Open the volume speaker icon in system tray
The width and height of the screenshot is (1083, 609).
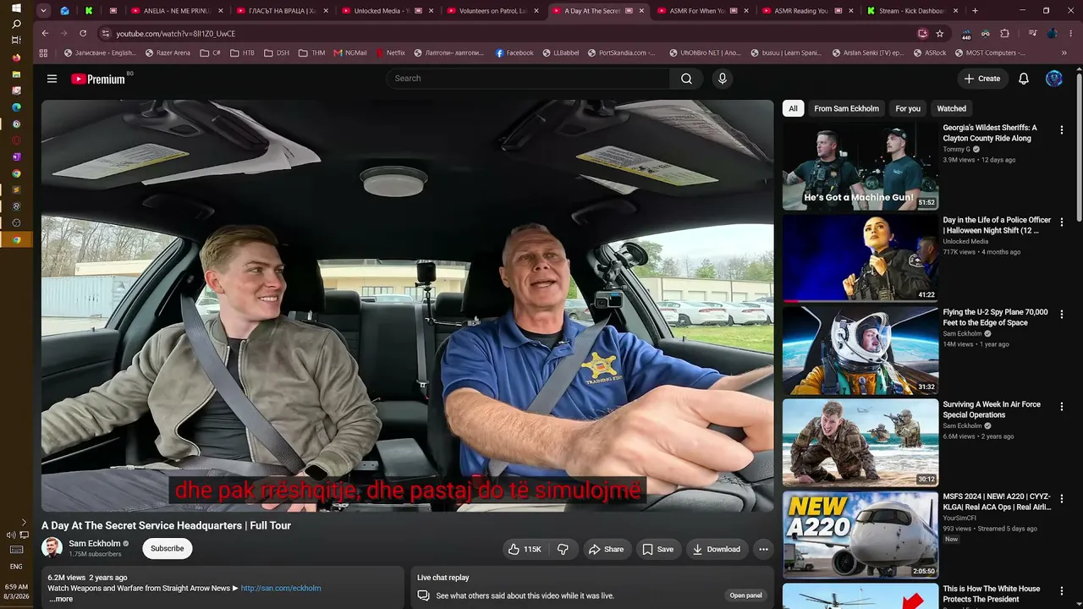[10, 535]
